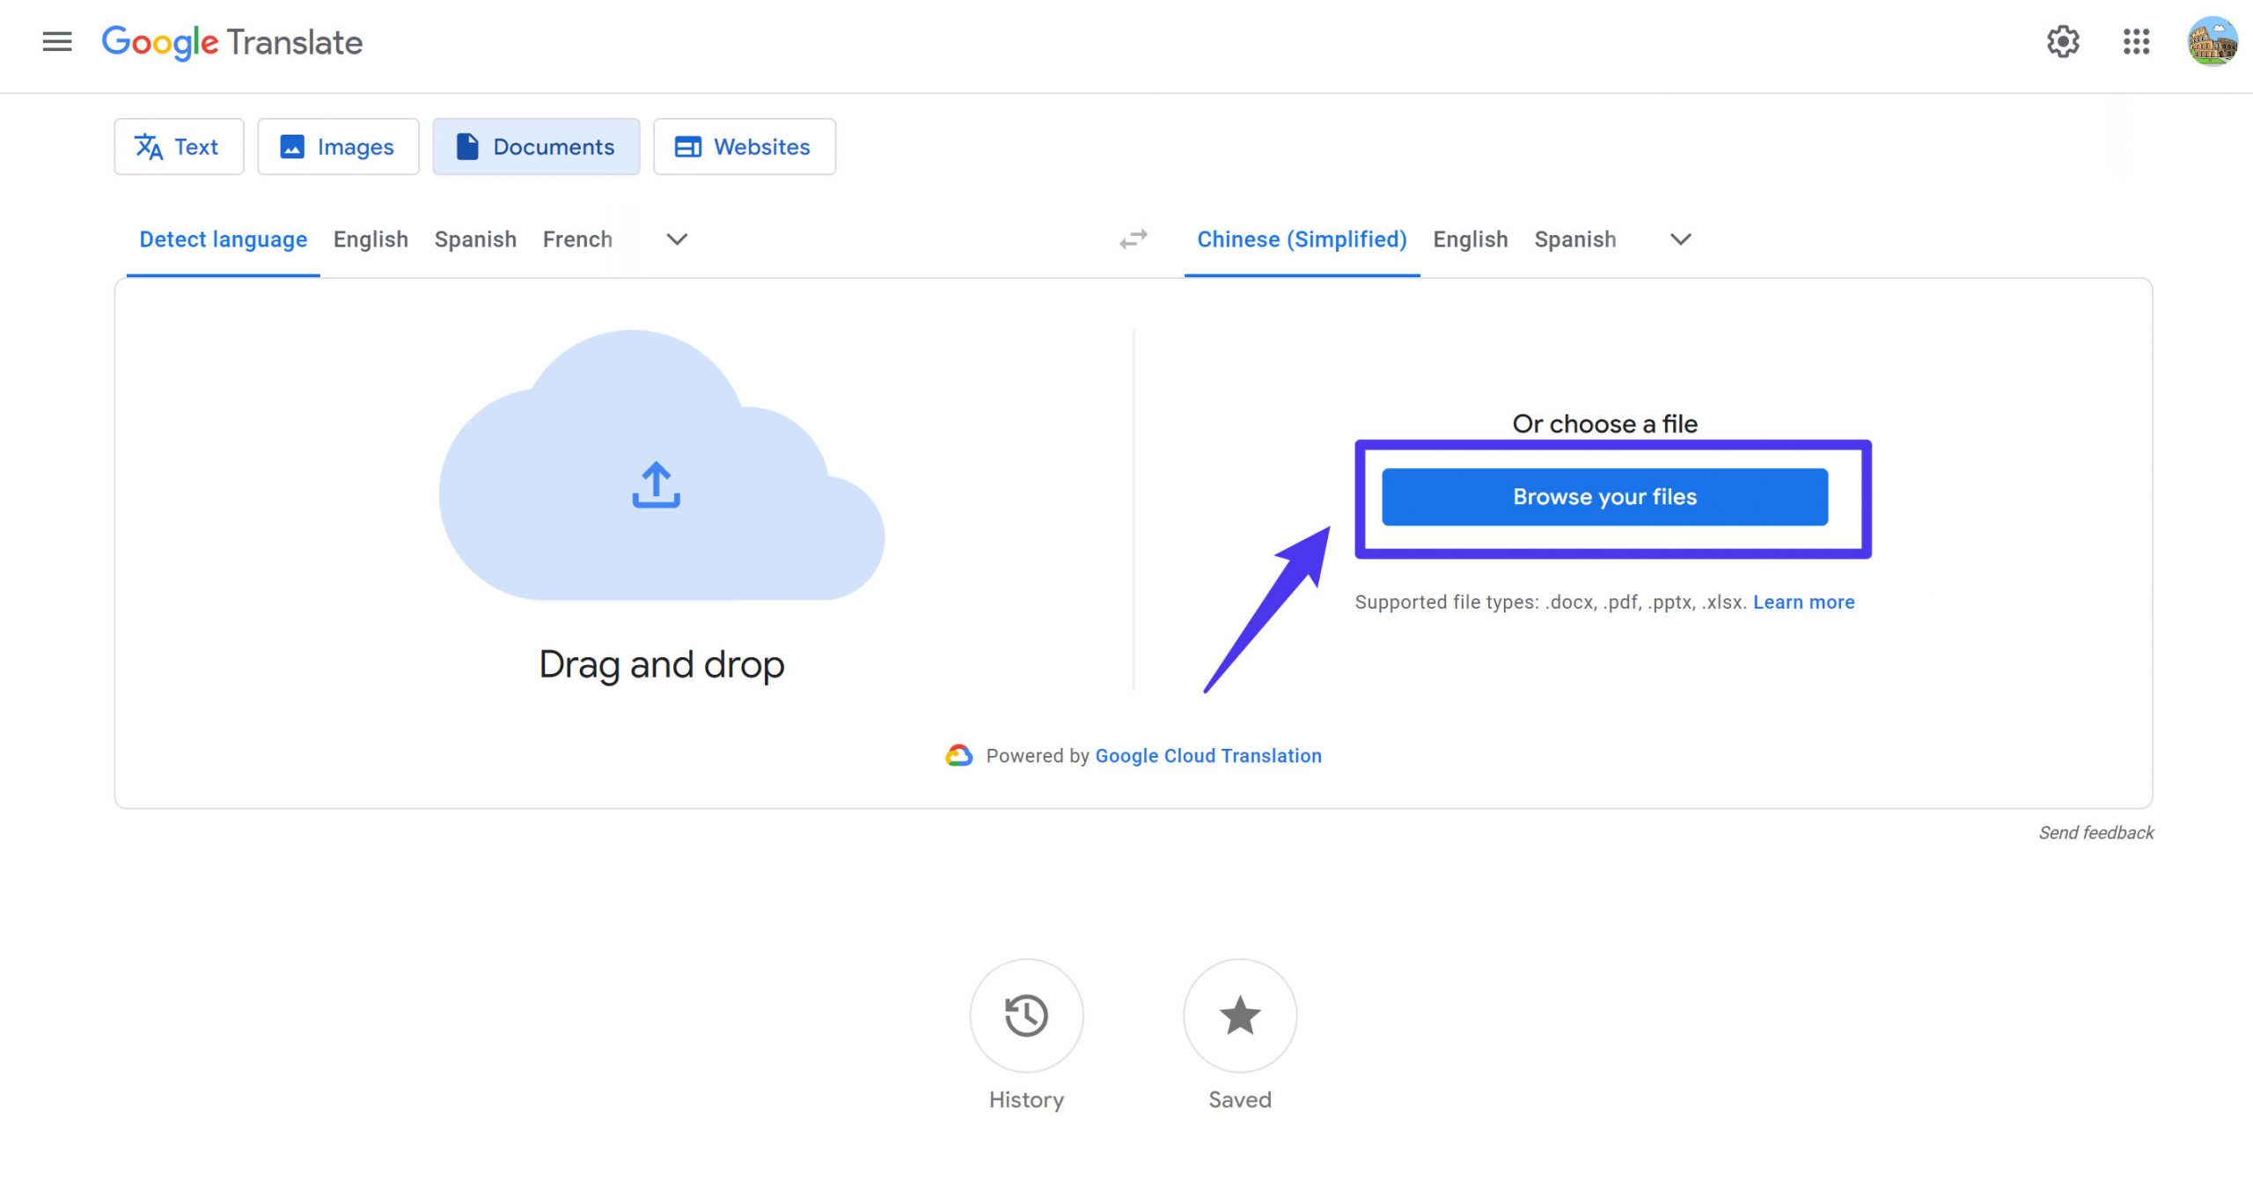Click Browse your files button
The height and width of the screenshot is (1195, 2253).
pos(1604,497)
